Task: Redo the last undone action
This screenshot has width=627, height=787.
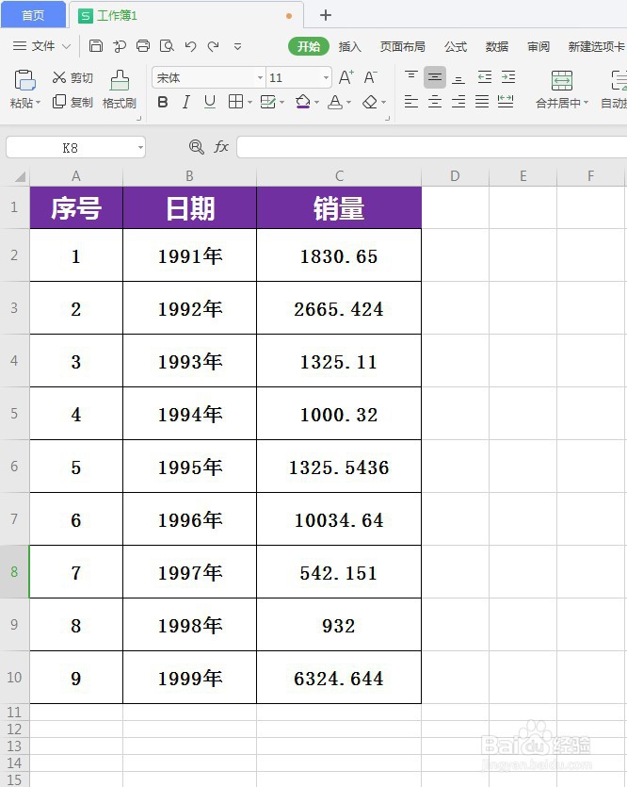Action: [x=214, y=46]
